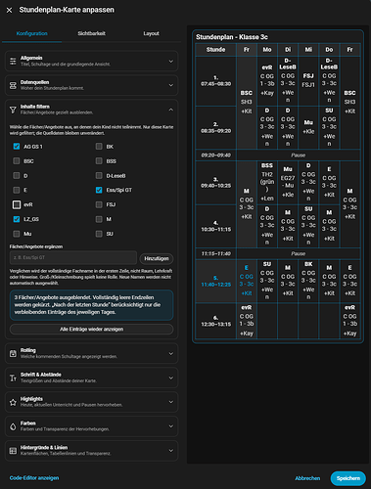Click the Farben droplet icon
Image resolution: width=371 pixels, height=489 pixels.
click(x=13, y=426)
